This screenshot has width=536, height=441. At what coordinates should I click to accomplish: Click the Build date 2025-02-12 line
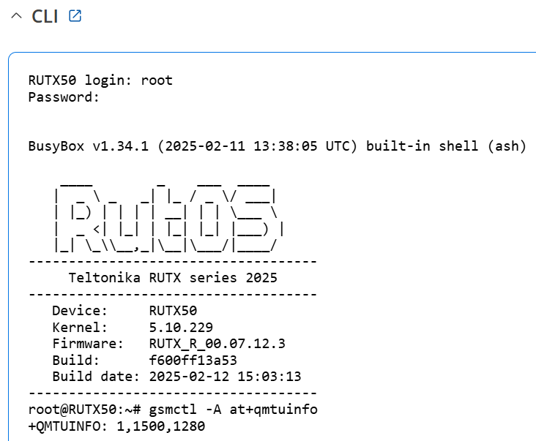point(176,377)
